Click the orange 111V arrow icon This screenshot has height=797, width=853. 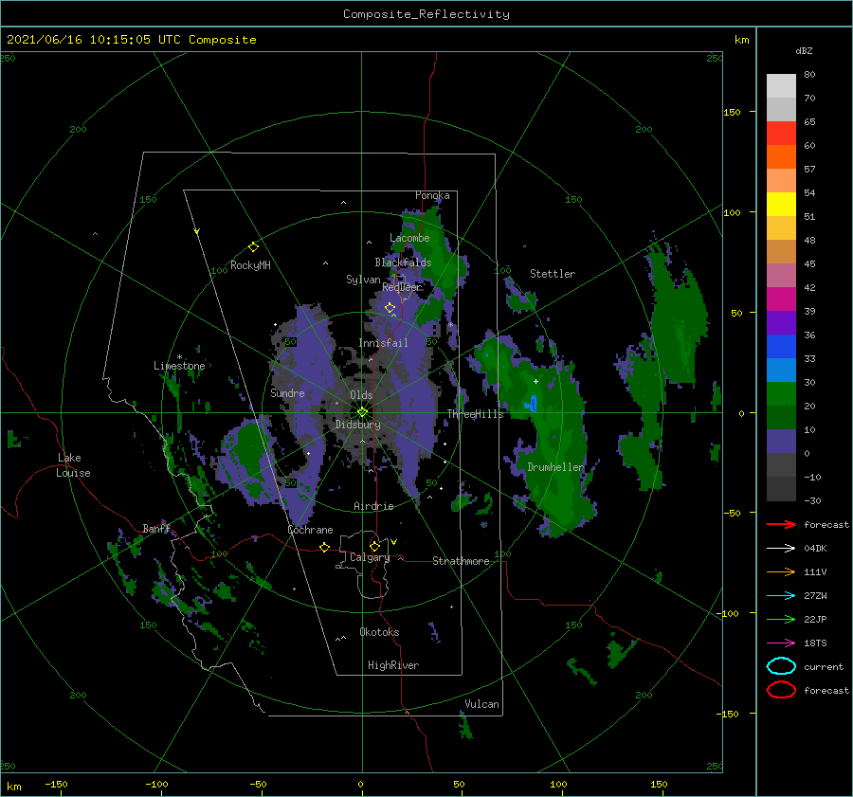tap(781, 571)
